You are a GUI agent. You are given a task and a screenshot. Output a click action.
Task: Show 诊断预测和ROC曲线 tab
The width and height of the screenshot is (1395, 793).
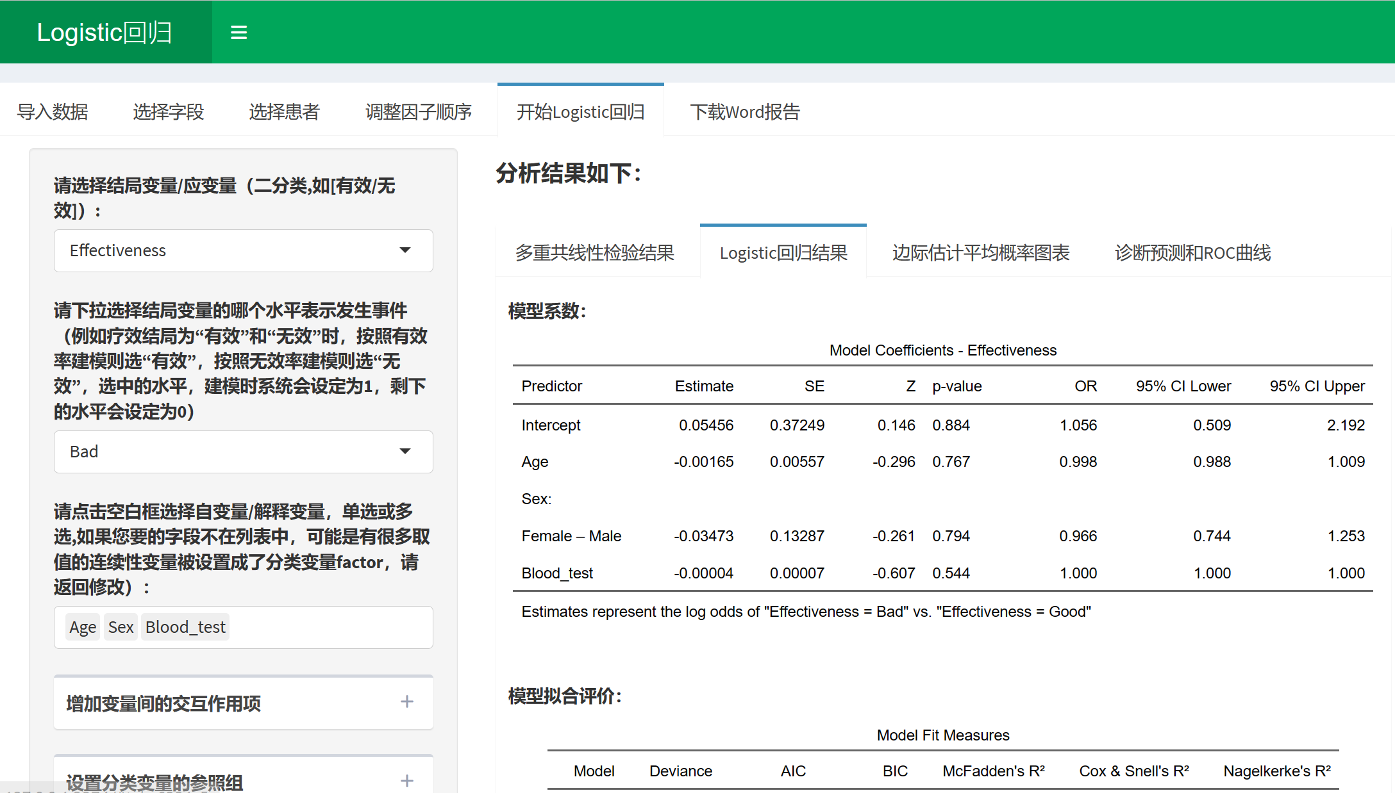[1192, 253]
